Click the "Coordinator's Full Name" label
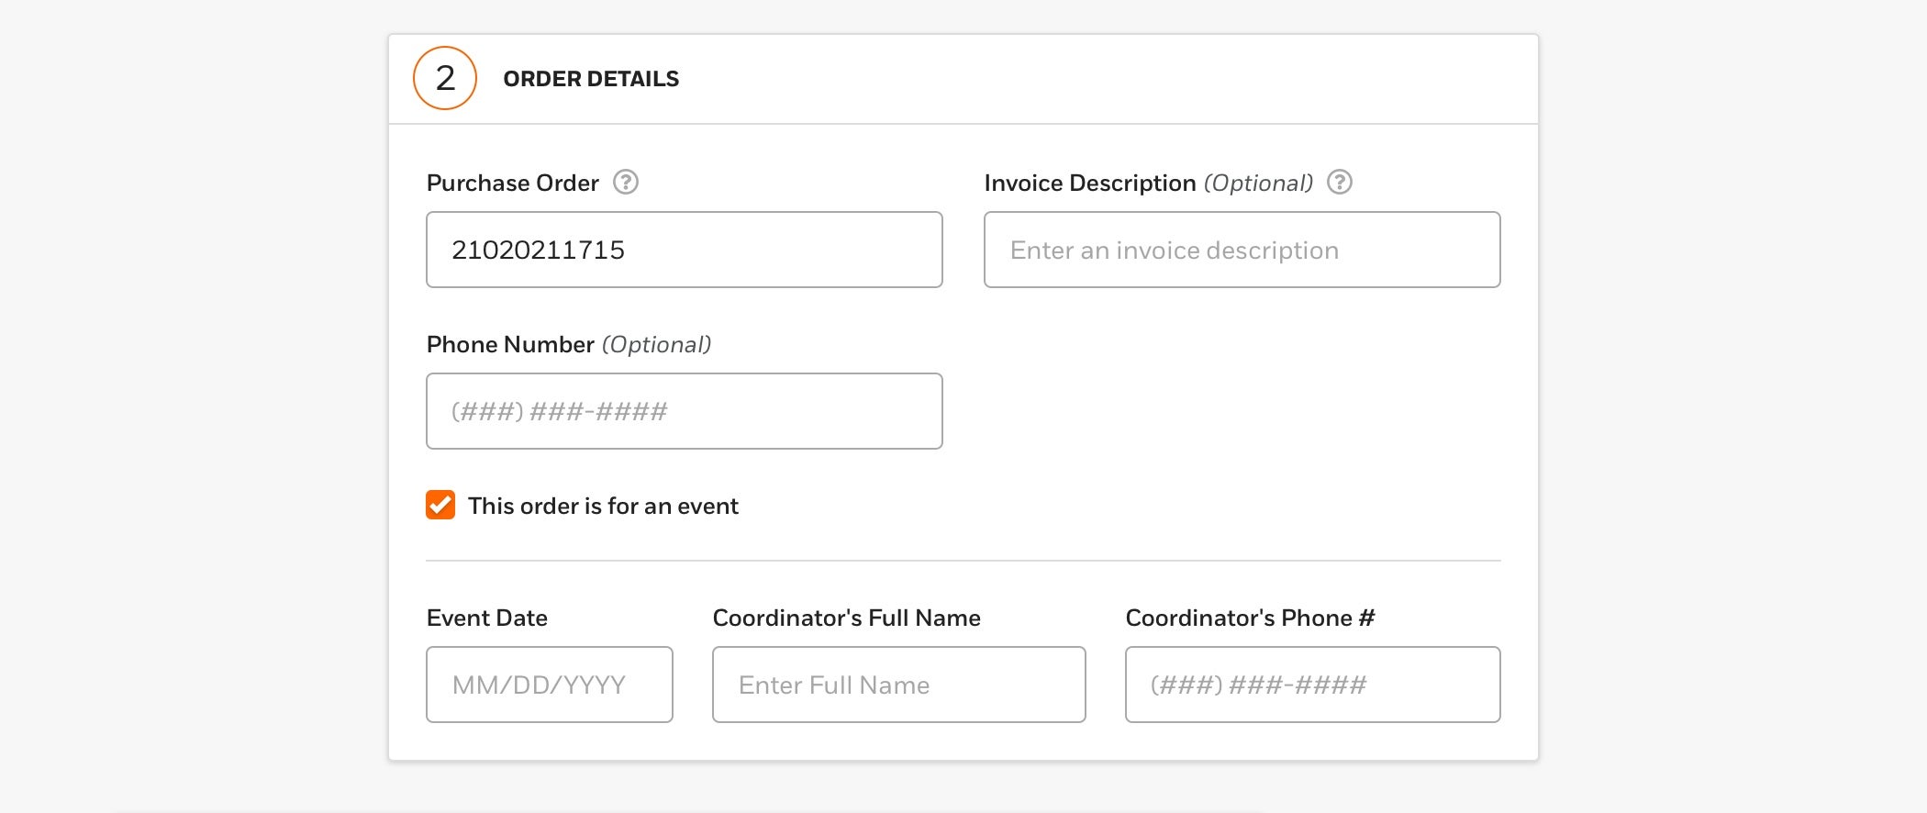 click(x=847, y=618)
